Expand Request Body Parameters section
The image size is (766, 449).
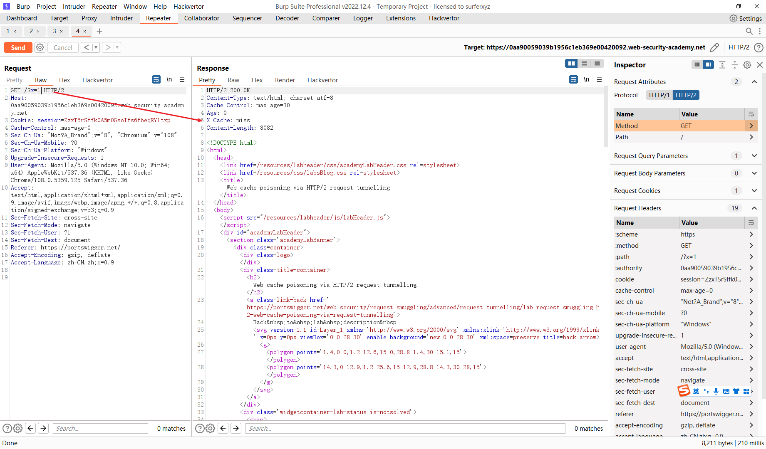pyautogui.click(x=754, y=173)
